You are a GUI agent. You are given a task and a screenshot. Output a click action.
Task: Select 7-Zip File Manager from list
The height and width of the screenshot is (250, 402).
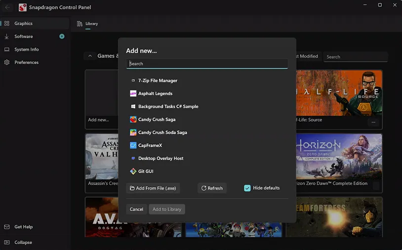158,81
